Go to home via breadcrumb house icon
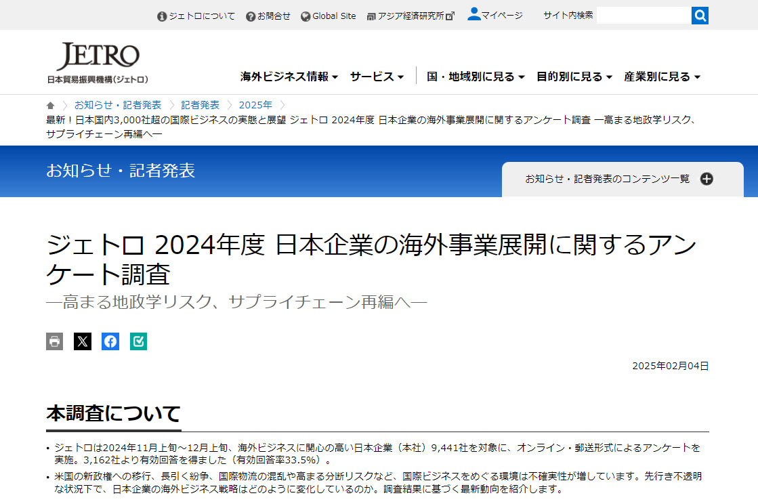This screenshot has height=504, width=758. 50,106
